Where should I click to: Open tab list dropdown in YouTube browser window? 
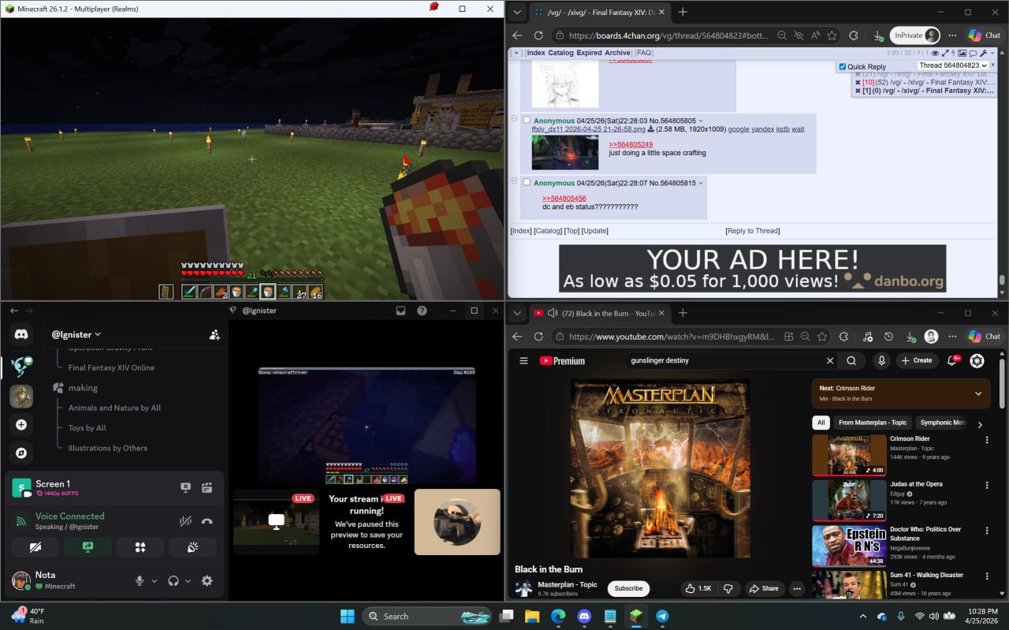click(x=517, y=313)
